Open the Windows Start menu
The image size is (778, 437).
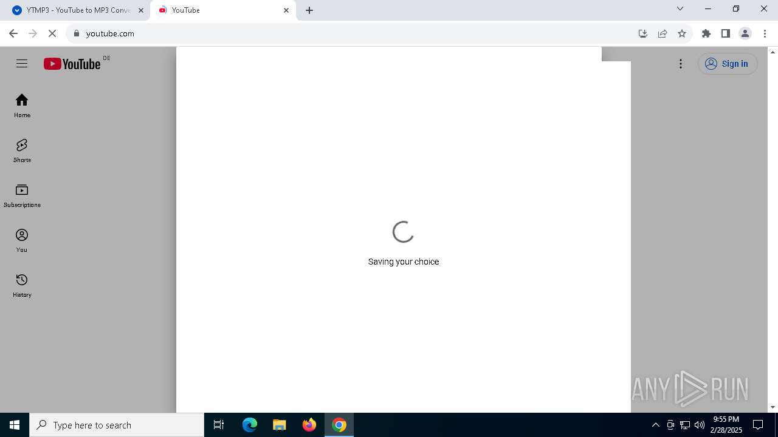coord(15,425)
